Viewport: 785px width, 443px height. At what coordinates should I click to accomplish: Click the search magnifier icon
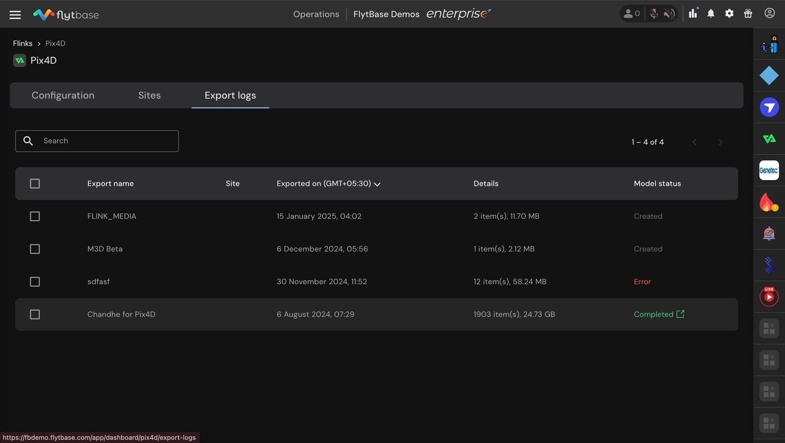[28, 141]
